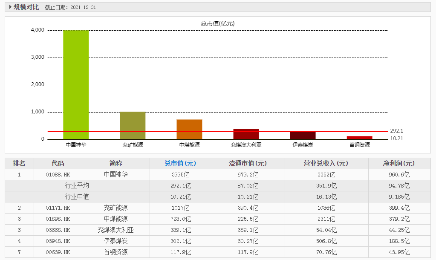Open 中煤能源 in the table
Viewport: 436px width, 260px height.
coord(115,219)
